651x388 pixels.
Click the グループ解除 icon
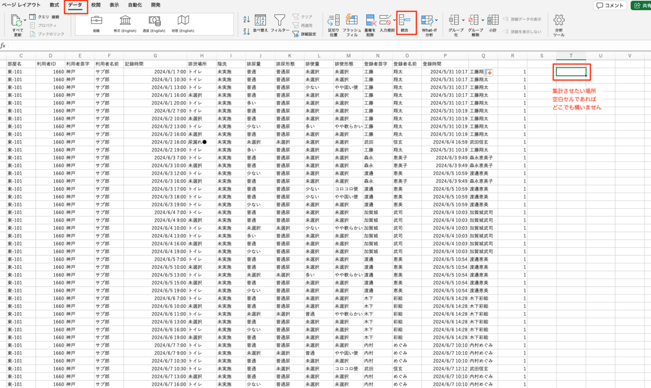point(474,21)
